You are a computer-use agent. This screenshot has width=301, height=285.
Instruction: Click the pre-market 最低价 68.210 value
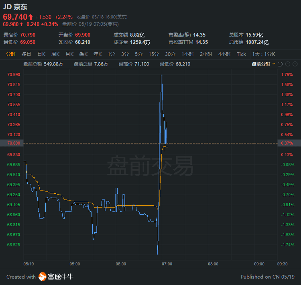(x=183, y=64)
